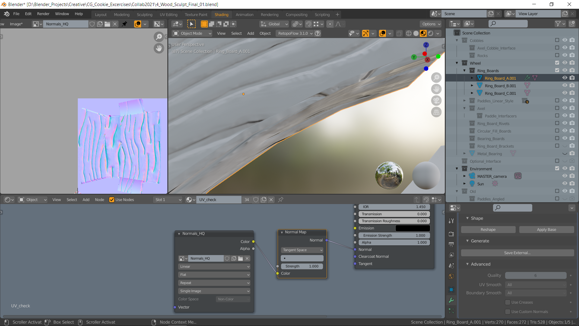The width and height of the screenshot is (579, 326).
Task: Disable the Use Nodes checkbox
Action: (x=112, y=200)
